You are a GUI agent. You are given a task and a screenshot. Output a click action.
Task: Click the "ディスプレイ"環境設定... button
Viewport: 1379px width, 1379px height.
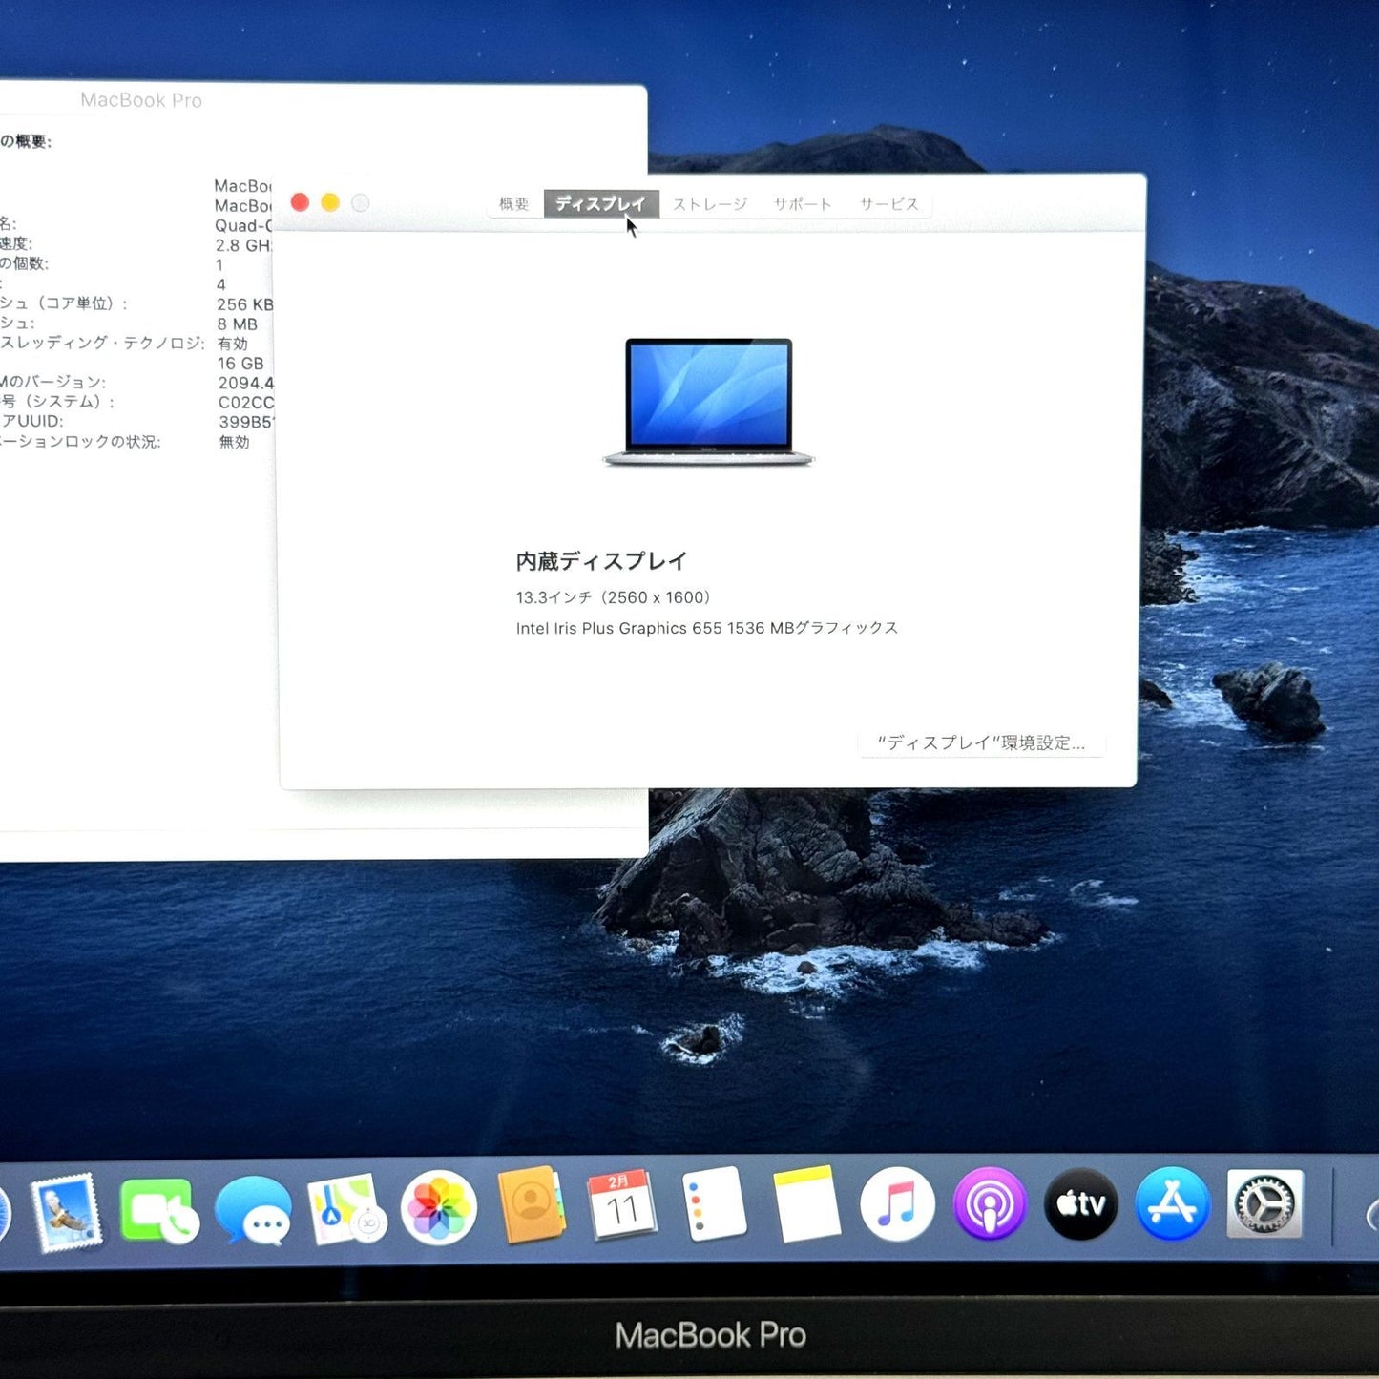point(982,742)
